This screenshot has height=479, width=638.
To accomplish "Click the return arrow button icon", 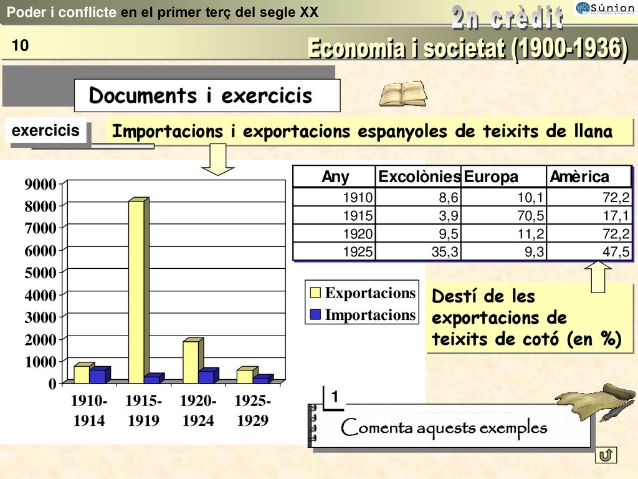I will [x=606, y=455].
